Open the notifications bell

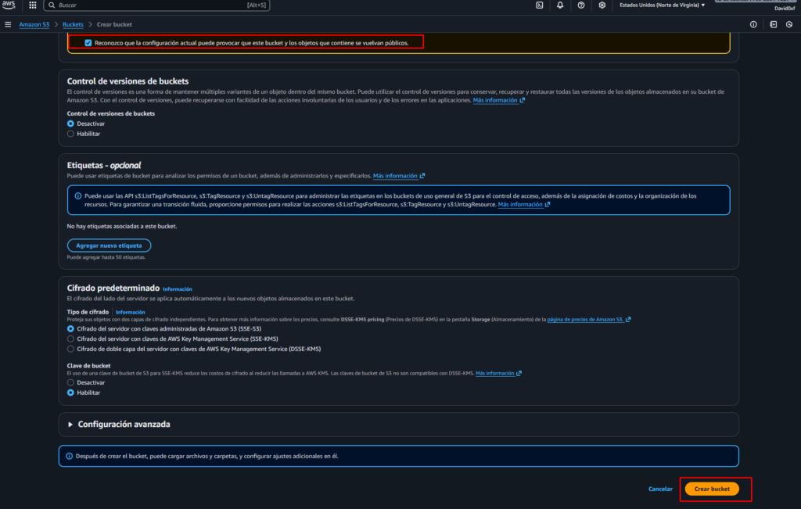click(x=560, y=5)
